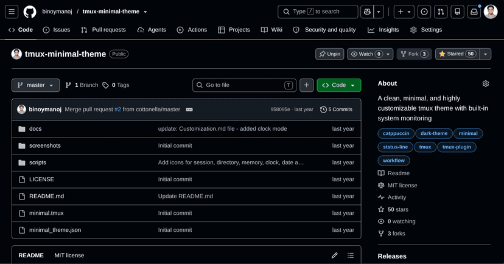Open Activity link in About sidebar

392,198
